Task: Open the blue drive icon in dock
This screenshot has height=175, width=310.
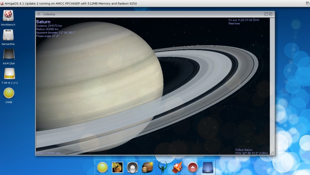Action: point(208,167)
